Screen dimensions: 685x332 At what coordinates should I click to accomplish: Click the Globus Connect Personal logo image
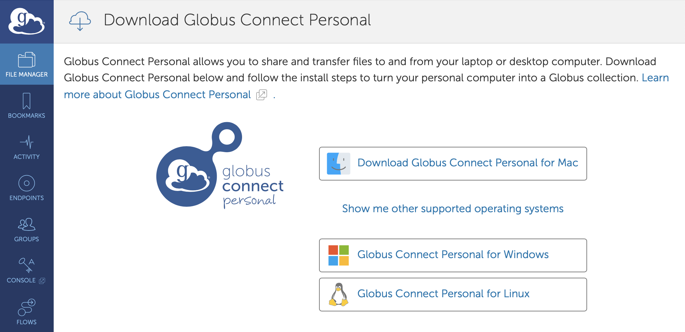pos(220,165)
